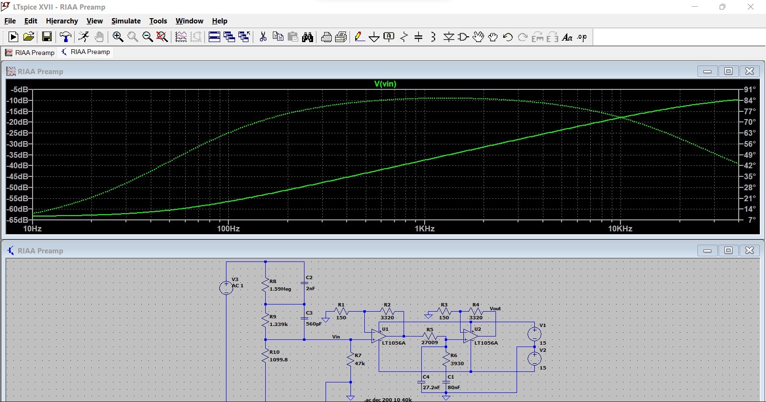This screenshot has width=766, height=402.
Task: Cascade windows using the toolbar icon
Action: [x=229, y=37]
